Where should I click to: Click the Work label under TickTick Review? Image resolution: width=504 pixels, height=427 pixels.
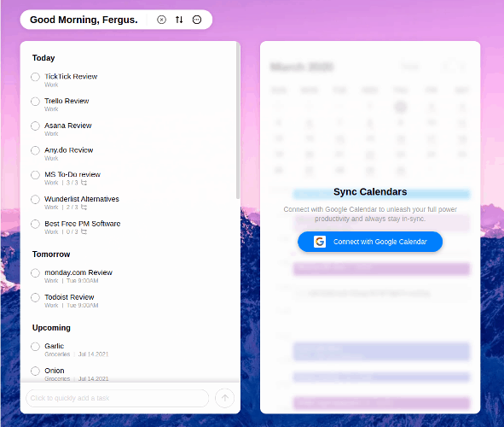coord(51,85)
